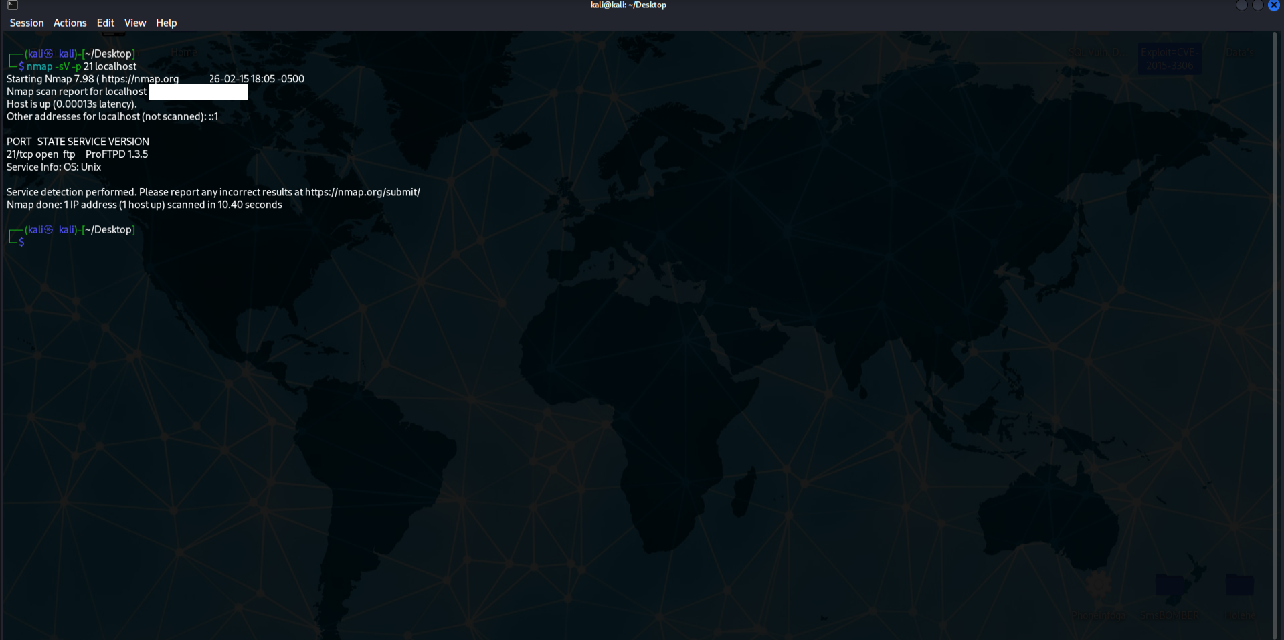This screenshot has height=640, width=1284.
Task: Click the prompt path above the nmap command
Action: click(110, 54)
